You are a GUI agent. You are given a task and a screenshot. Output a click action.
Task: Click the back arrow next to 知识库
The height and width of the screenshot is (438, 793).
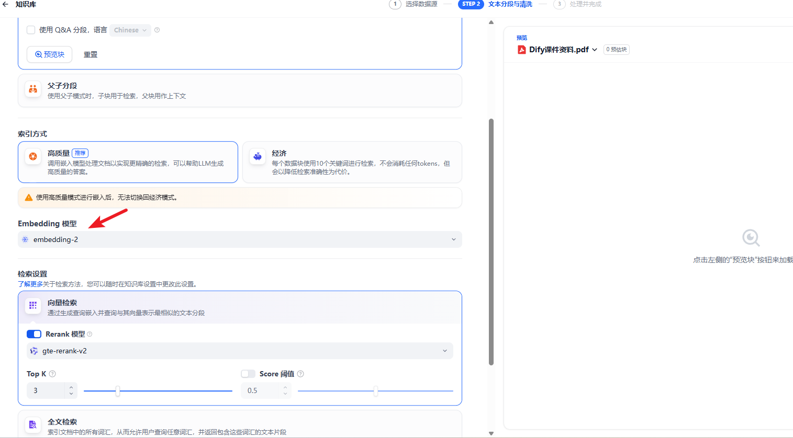pyautogui.click(x=6, y=4)
